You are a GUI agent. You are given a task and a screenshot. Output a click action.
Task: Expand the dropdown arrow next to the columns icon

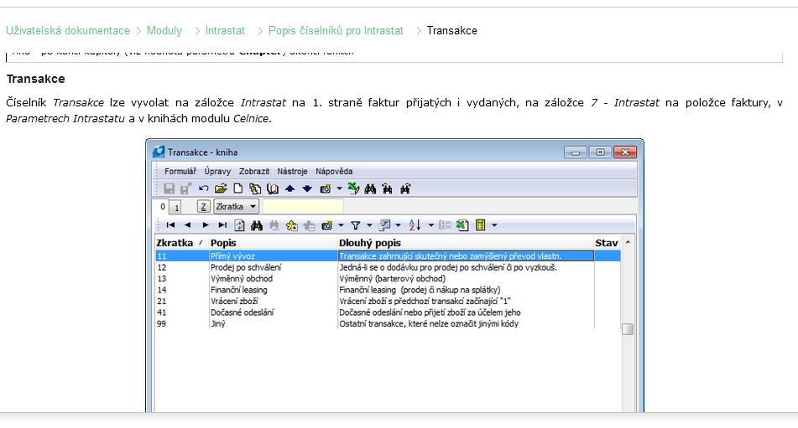398,225
